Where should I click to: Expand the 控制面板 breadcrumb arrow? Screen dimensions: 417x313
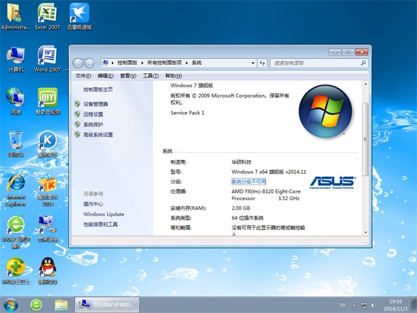(141, 63)
